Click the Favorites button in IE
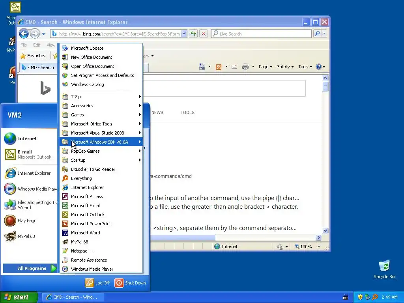 click(33, 56)
